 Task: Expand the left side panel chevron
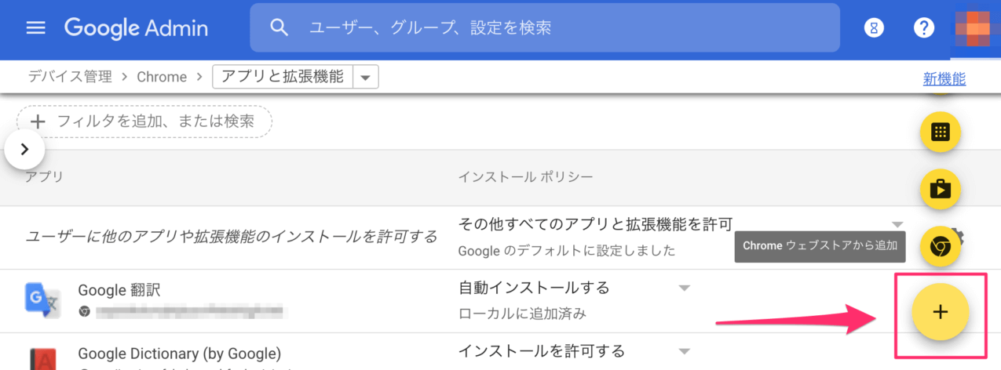pyautogui.click(x=24, y=149)
